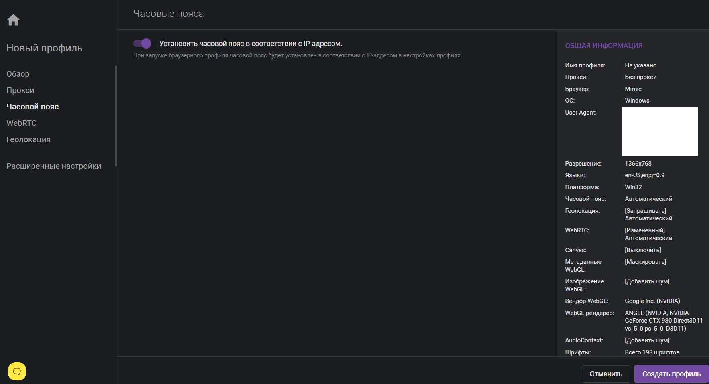Select Часовой пояс in sidebar

pyautogui.click(x=32, y=107)
